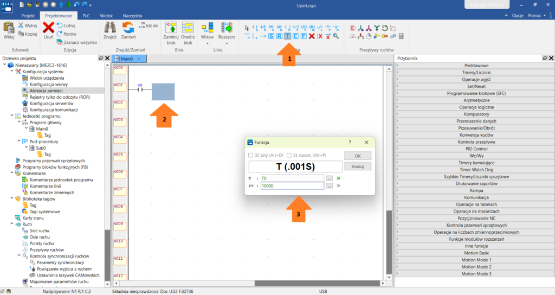Expand the Timery/Liczniki toolbox category
The height and width of the screenshot is (295, 555).
tap(474, 73)
